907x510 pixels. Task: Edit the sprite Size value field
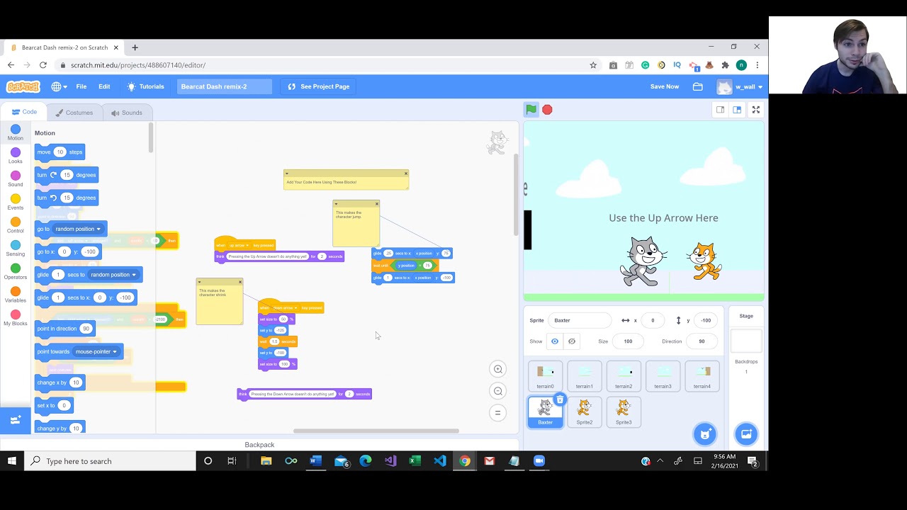pyautogui.click(x=628, y=341)
